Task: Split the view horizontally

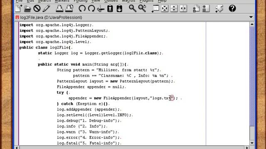Action: [x=174, y=8]
